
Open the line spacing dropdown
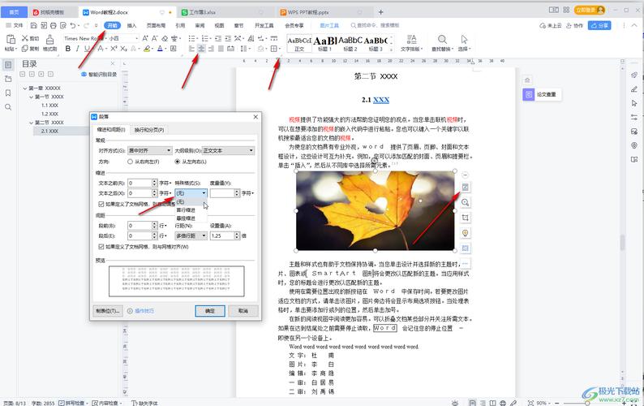pos(191,235)
